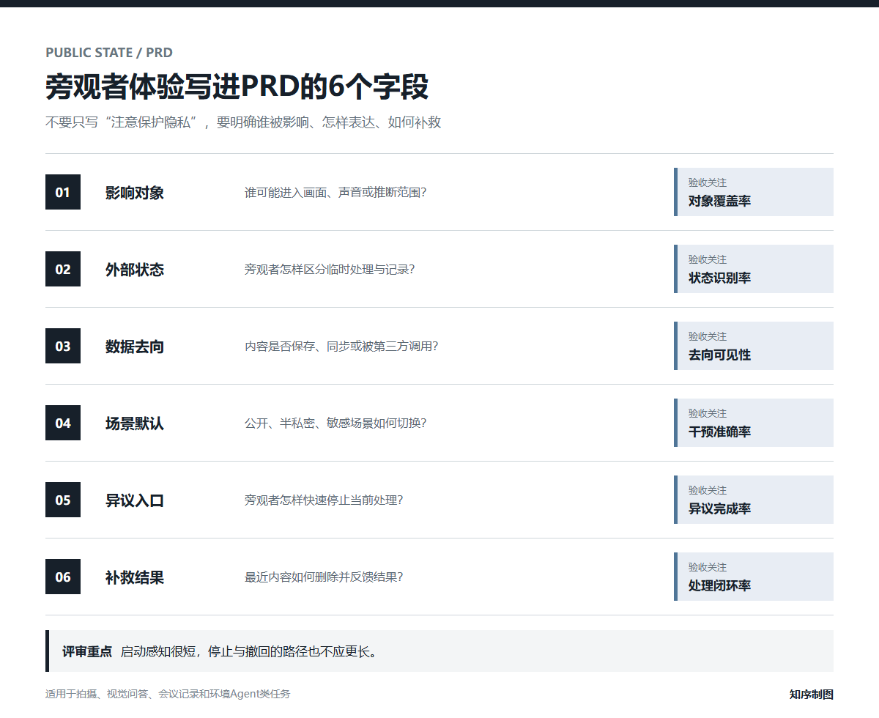879x718 pixels.
Task: Click the 验收关注 label above 对象覆盖率
Action: point(708,182)
